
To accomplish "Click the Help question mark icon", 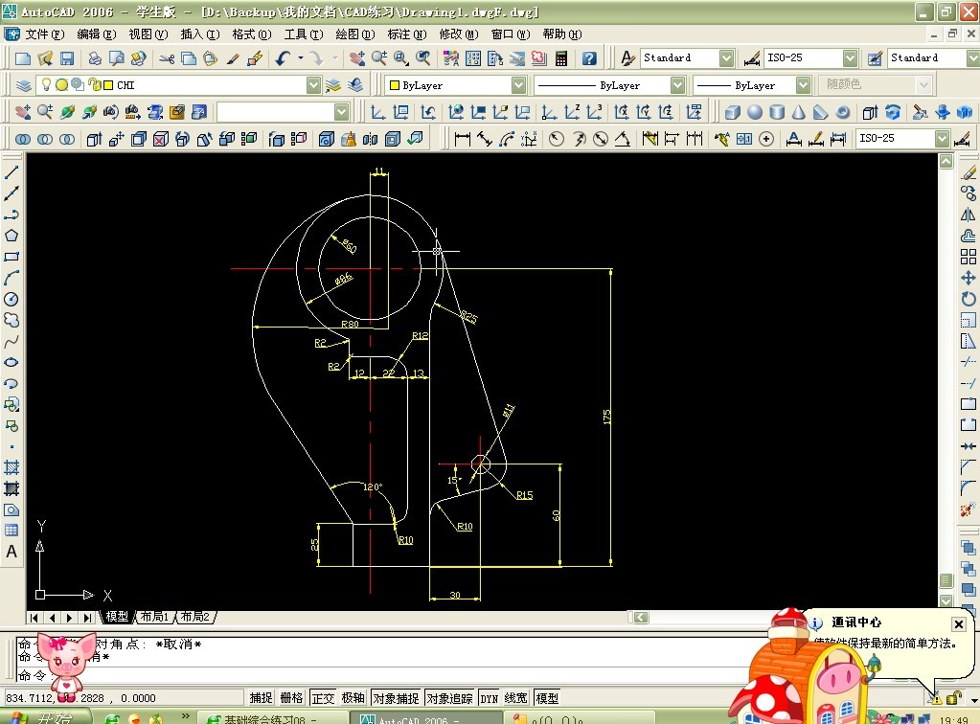I will pyautogui.click(x=589, y=58).
